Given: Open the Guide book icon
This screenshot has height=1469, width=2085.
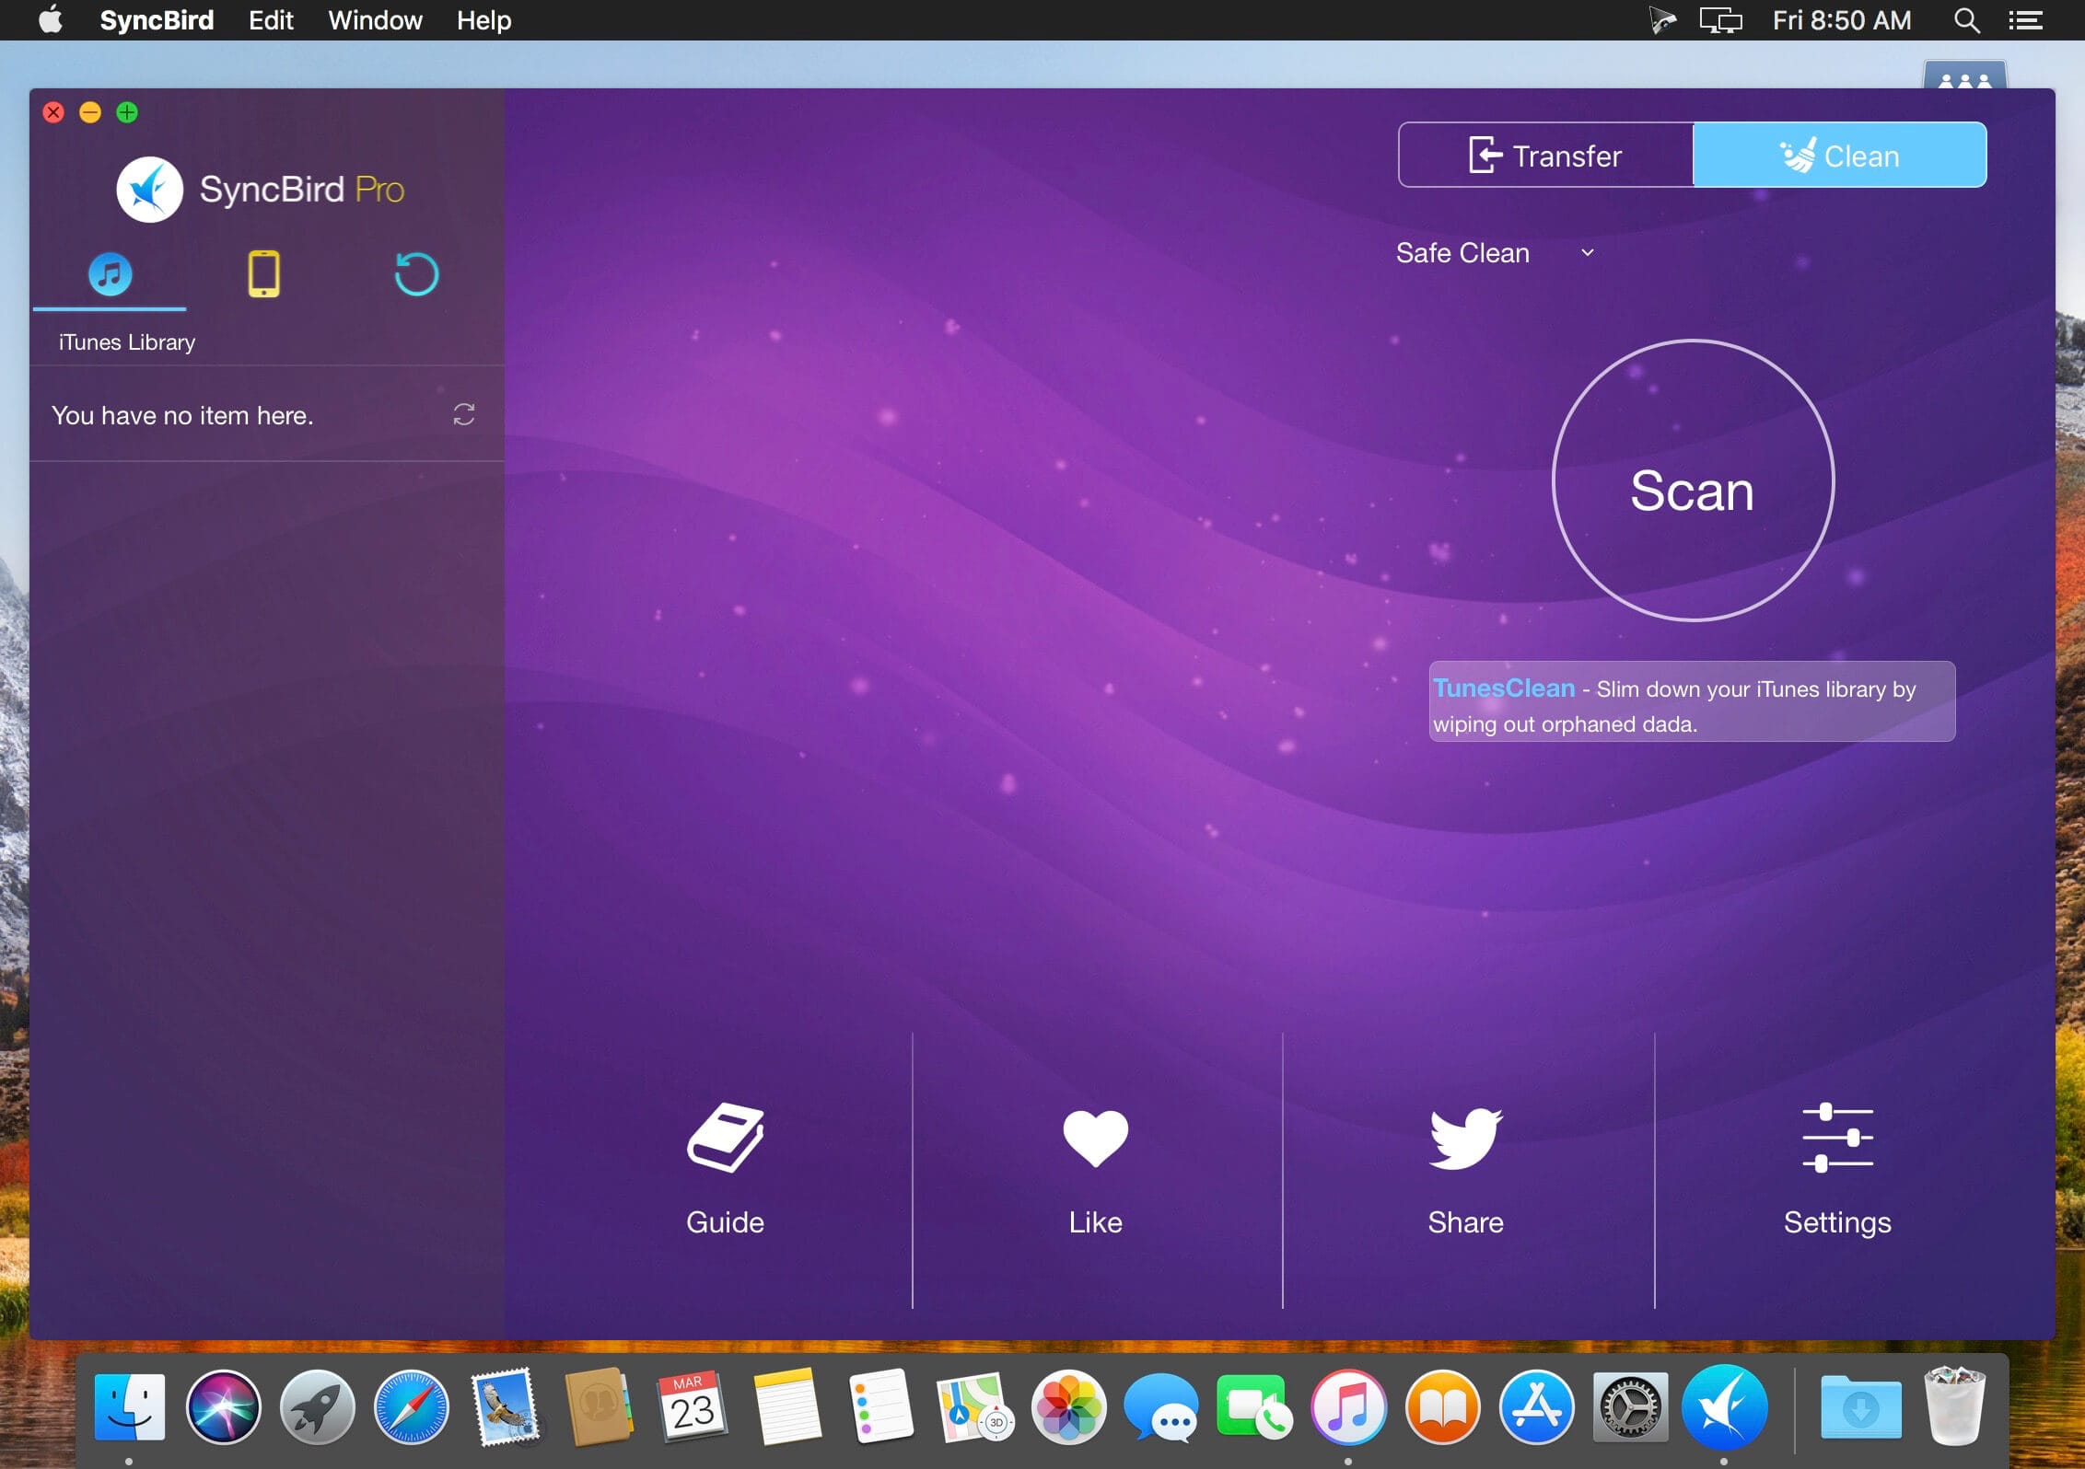Looking at the screenshot, I should click(726, 1137).
